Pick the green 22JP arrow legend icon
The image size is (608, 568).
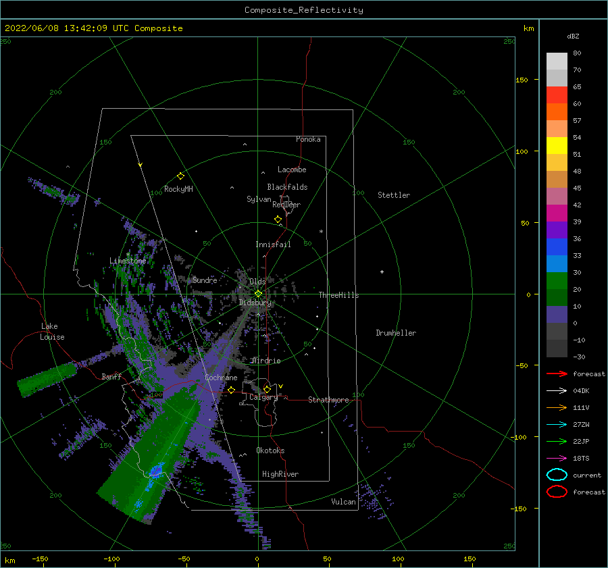(x=557, y=441)
